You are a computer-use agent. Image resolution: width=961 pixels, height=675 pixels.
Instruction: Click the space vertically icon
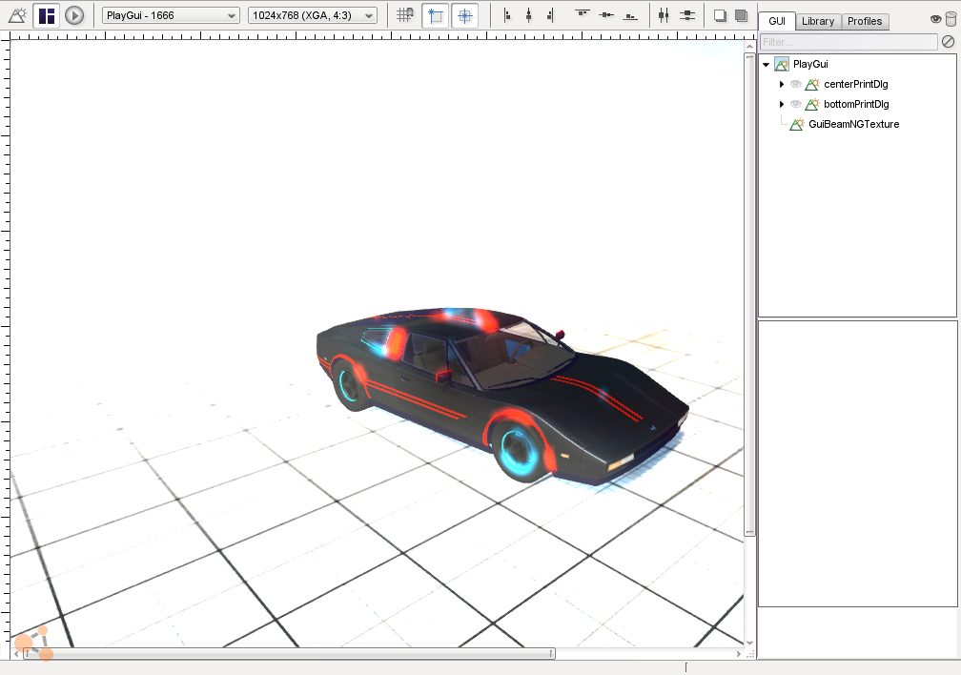[687, 15]
